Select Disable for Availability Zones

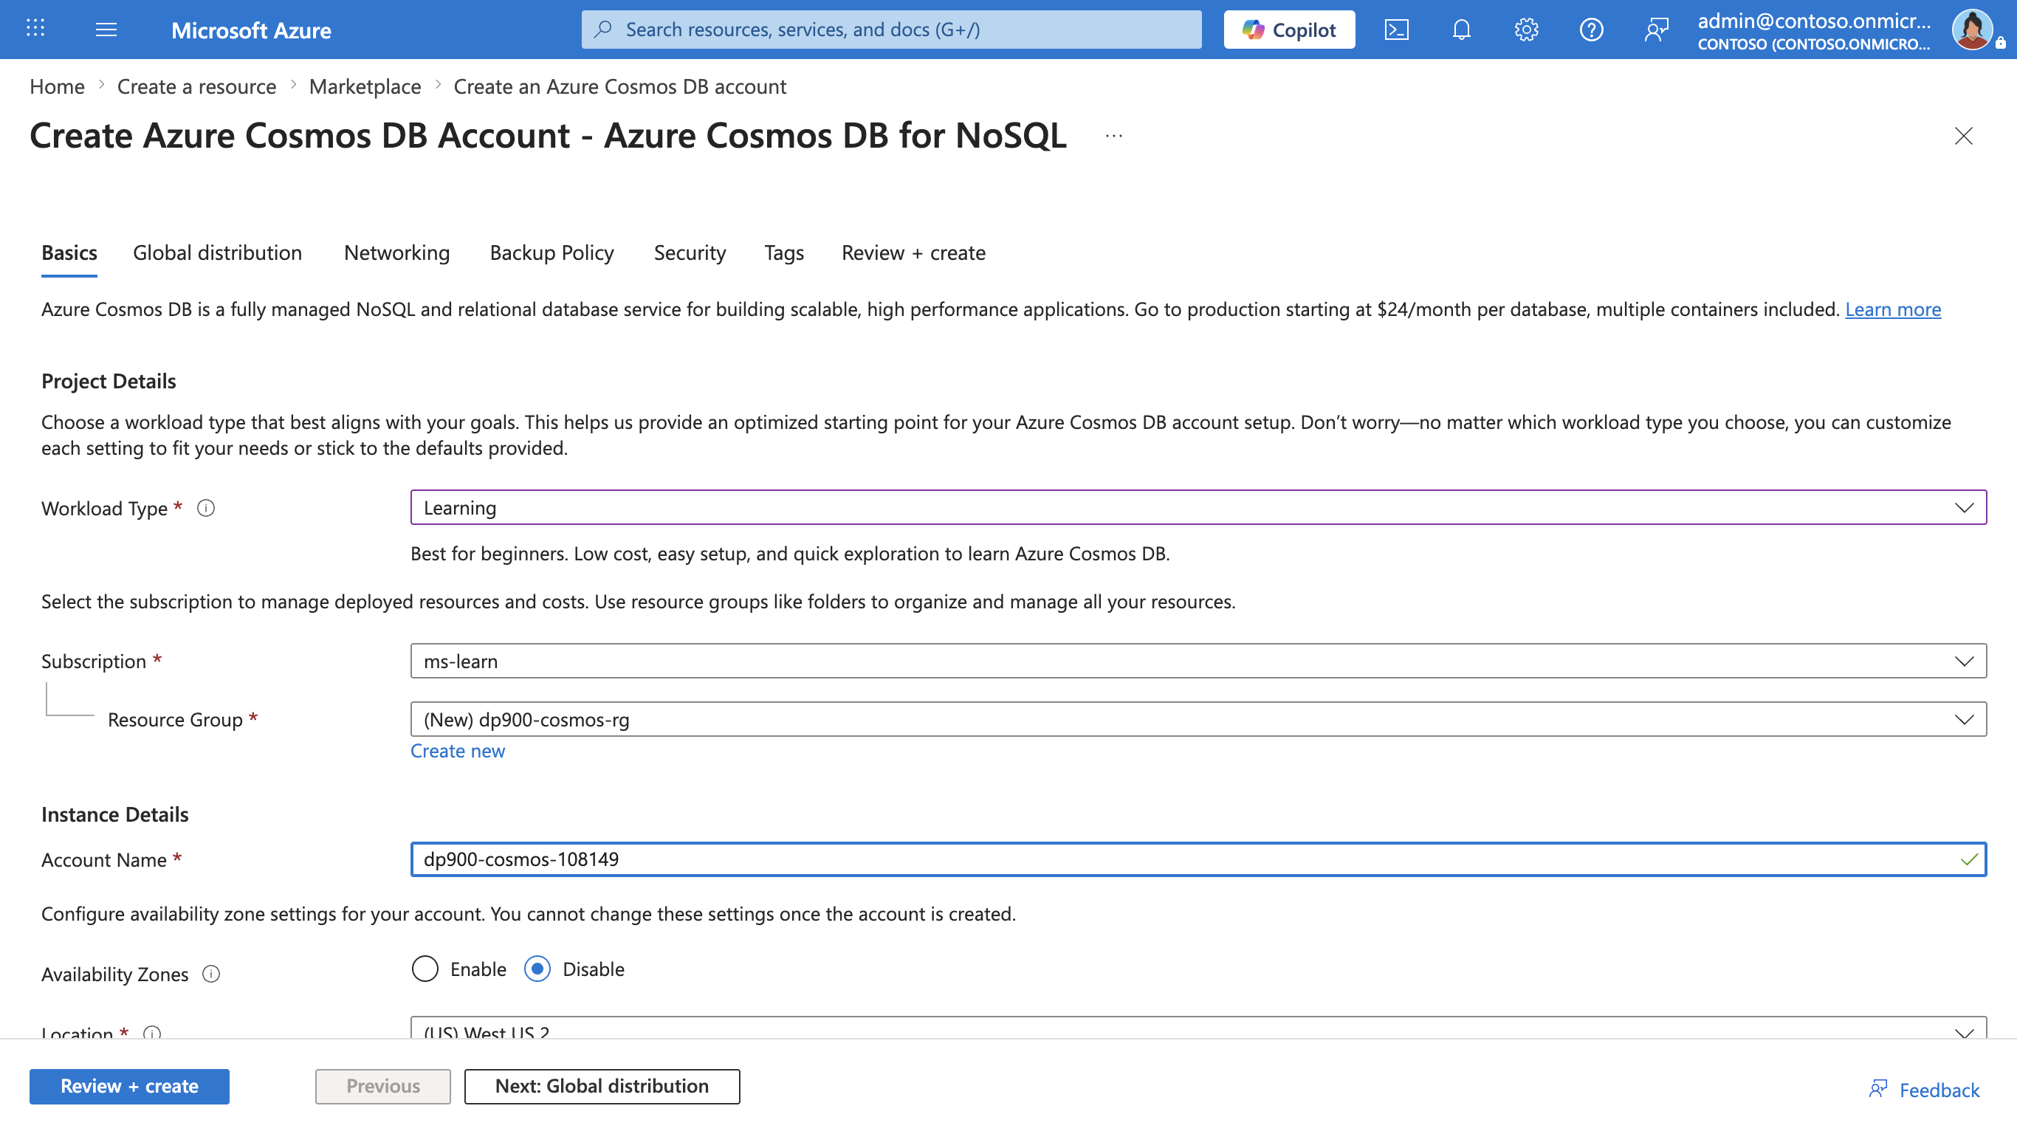click(x=537, y=969)
